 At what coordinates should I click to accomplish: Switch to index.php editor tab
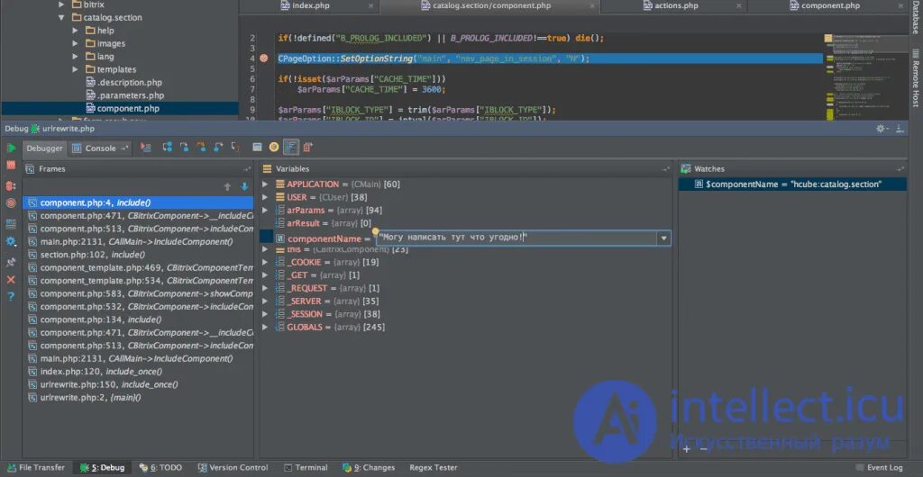(x=311, y=6)
